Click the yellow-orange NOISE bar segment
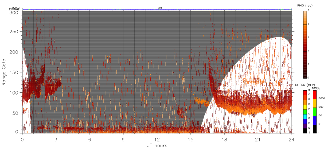The height and width of the screenshot is (151, 328). coord(315,103)
